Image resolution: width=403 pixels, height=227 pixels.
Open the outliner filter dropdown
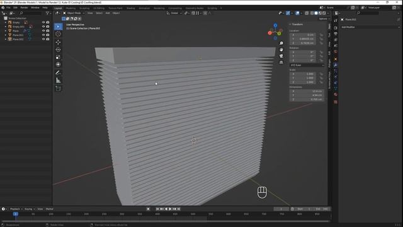[x=48, y=13]
